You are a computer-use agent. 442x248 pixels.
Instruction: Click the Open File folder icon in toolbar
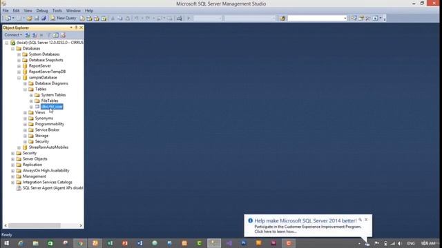click(29, 19)
